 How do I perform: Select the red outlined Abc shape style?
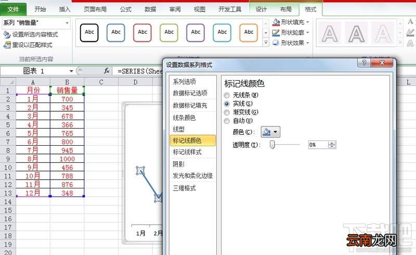click(x=142, y=33)
